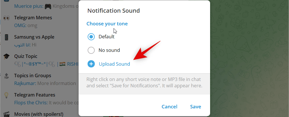Open Movies (with spoilers!) topic title
The image size is (289, 117).
pos(39,114)
